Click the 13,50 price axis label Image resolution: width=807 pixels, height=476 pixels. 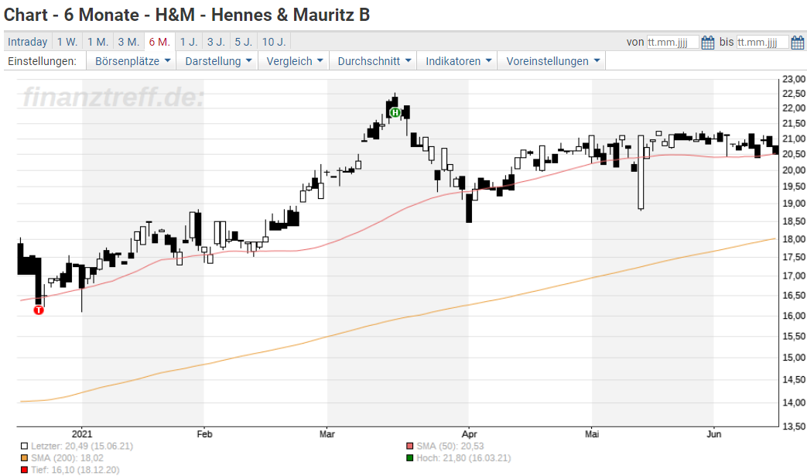tap(794, 426)
